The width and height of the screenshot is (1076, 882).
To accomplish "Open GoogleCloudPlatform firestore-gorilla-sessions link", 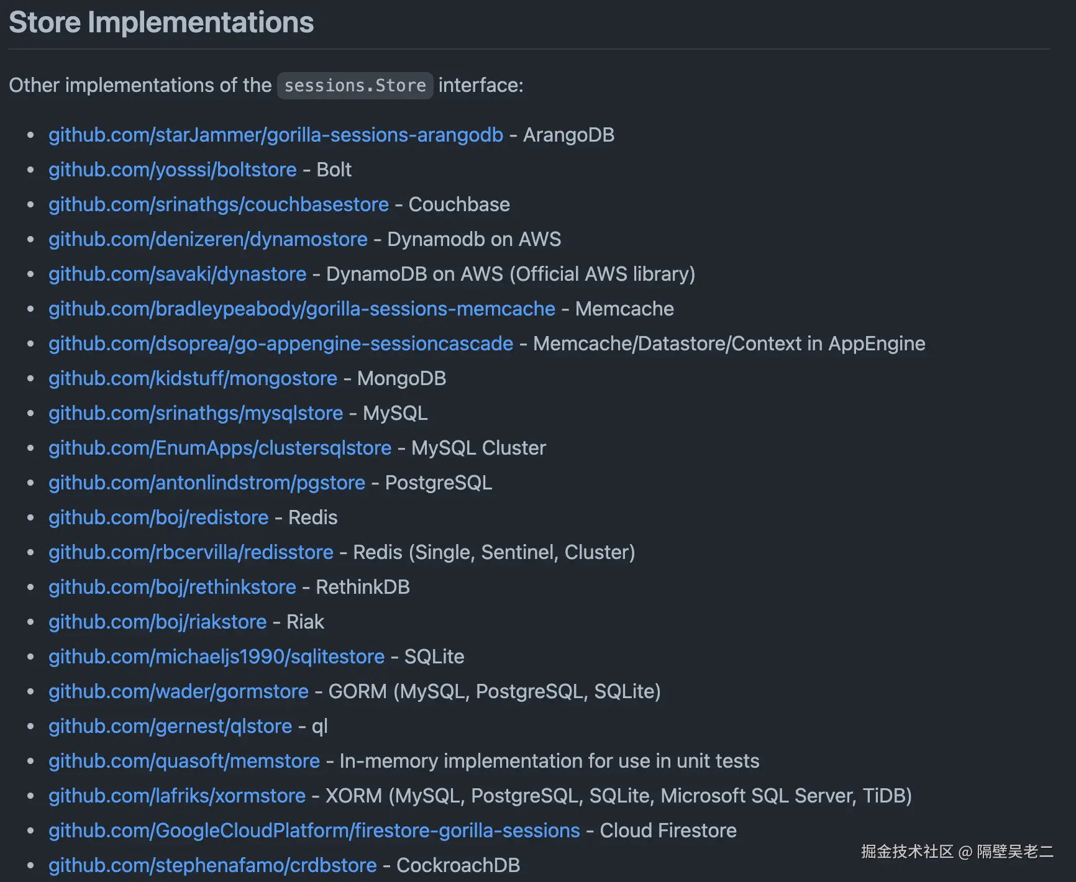I will pos(314,830).
